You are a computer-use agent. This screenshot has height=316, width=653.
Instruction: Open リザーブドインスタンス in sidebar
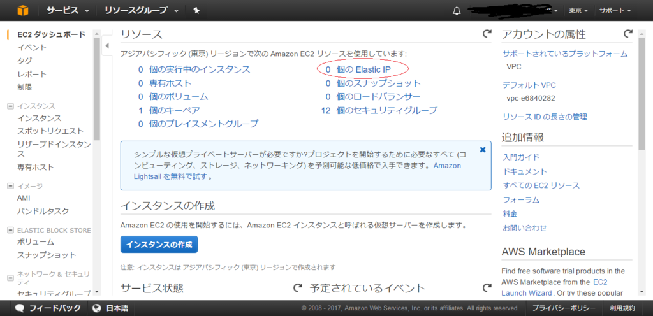54,149
